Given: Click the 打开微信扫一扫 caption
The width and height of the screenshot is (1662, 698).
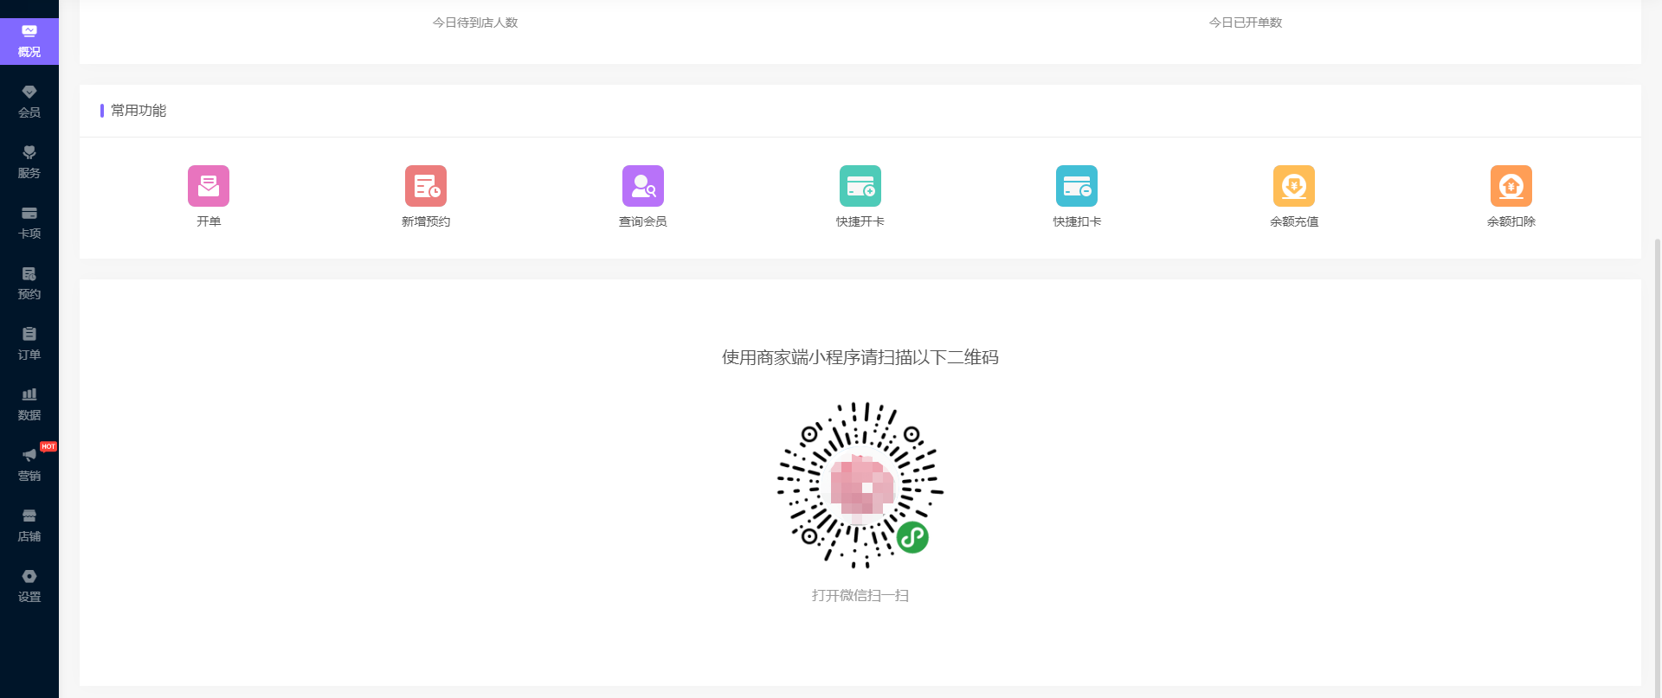Looking at the screenshot, I should (860, 595).
